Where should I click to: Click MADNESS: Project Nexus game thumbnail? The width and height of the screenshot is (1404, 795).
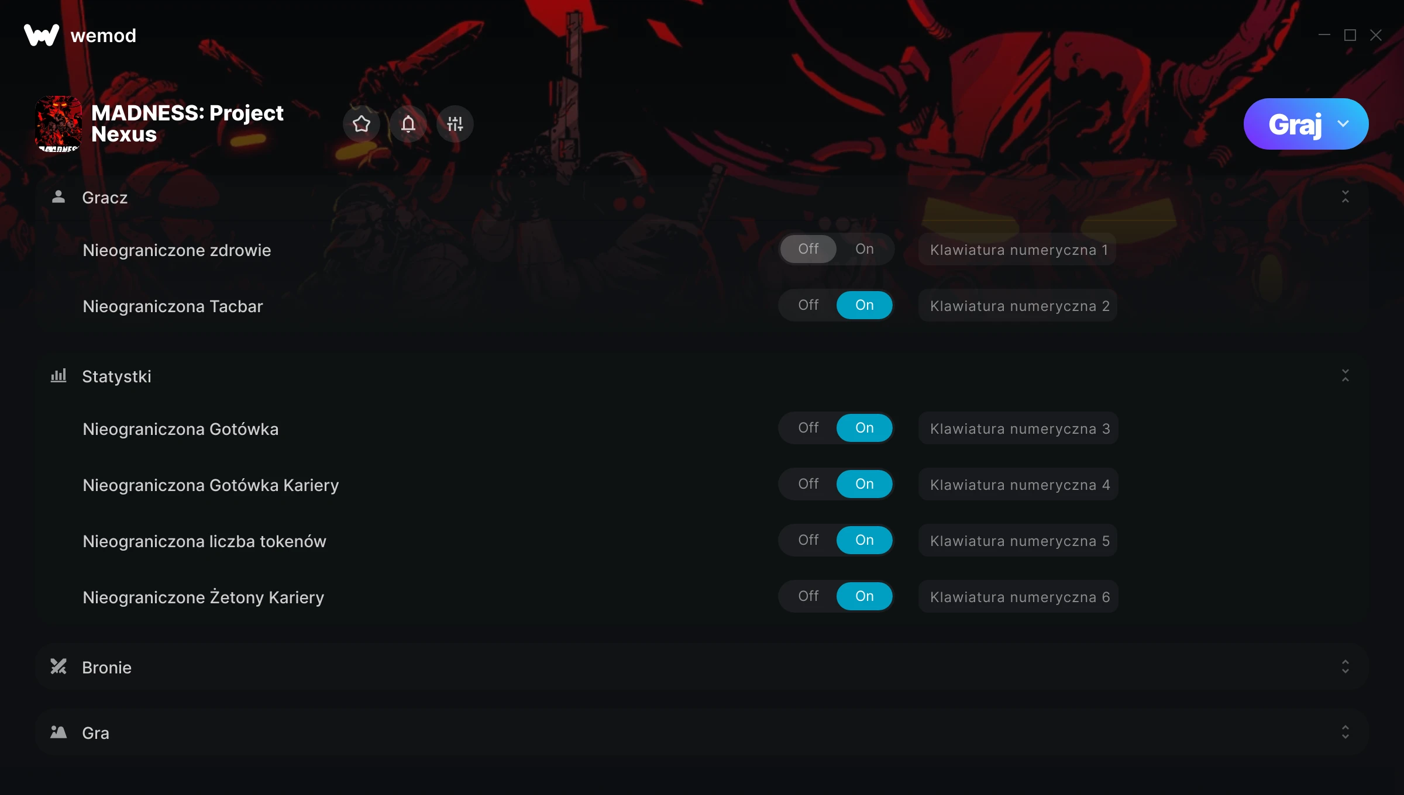pos(58,124)
